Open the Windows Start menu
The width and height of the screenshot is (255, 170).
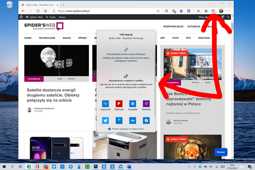point(4,167)
